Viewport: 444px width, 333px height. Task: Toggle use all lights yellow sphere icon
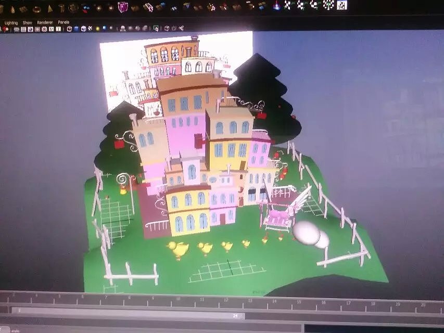pos(98,28)
